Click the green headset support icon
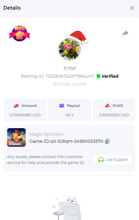Screen dimensions: 139x220 pos(101,160)
